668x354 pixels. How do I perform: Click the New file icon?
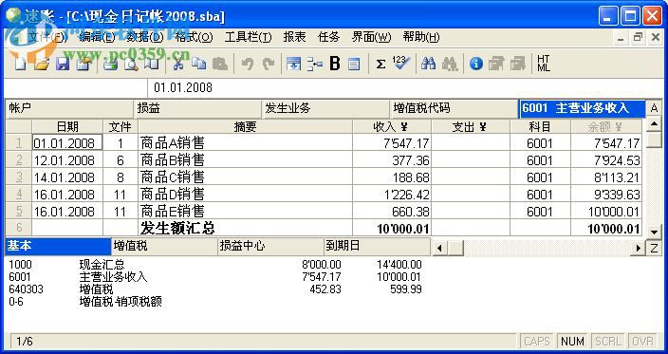[21, 64]
